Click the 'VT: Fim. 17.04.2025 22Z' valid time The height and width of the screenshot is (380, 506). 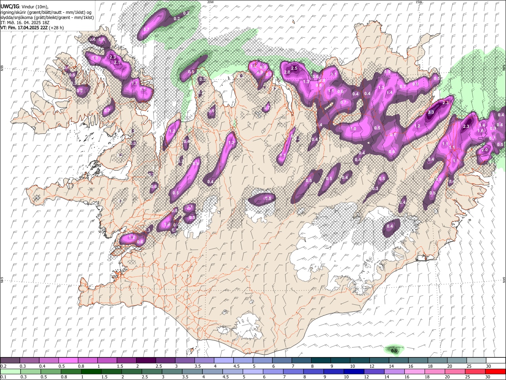pos(24,28)
